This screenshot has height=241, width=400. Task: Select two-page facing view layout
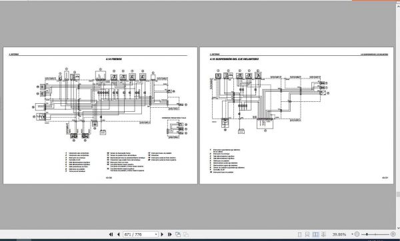click(x=315, y=234)
